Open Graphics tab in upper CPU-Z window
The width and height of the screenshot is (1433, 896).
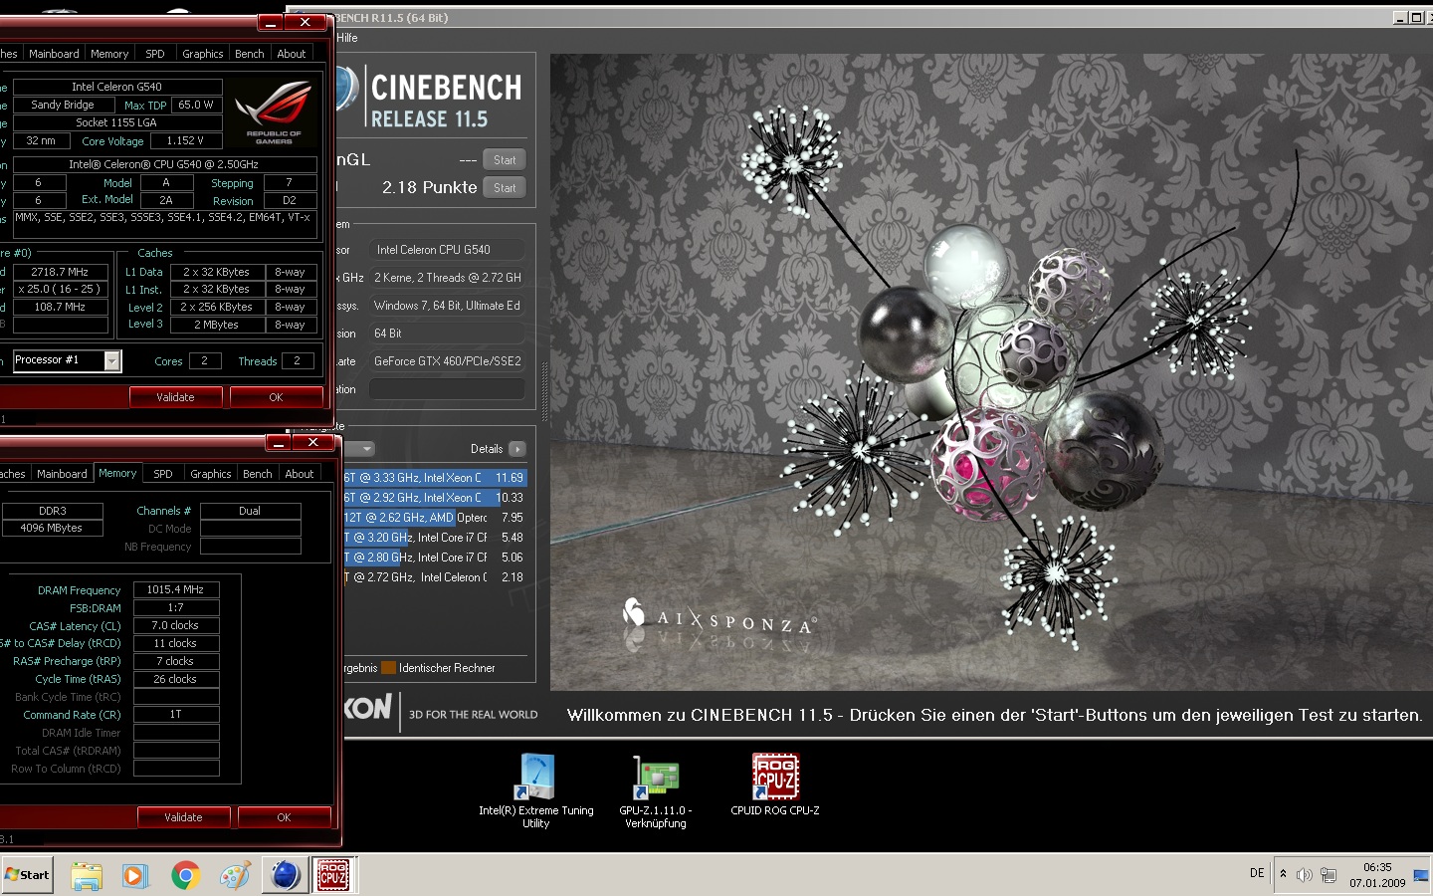(x=203, y=54)
